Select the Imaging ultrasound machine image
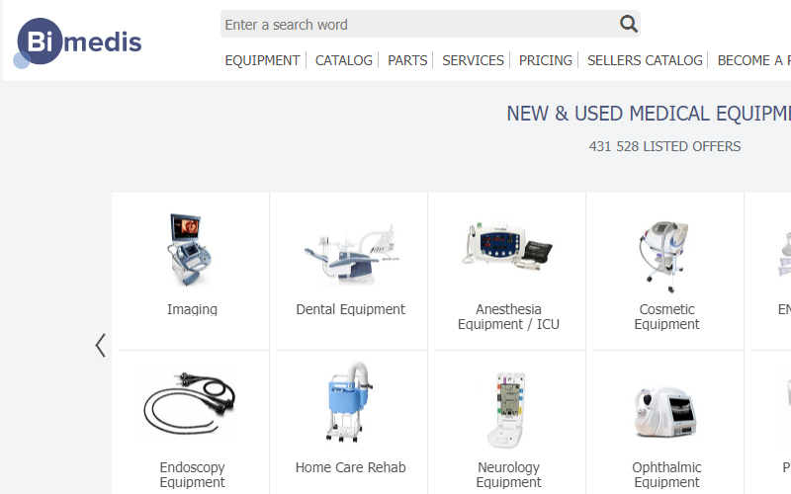 point(190,250)
